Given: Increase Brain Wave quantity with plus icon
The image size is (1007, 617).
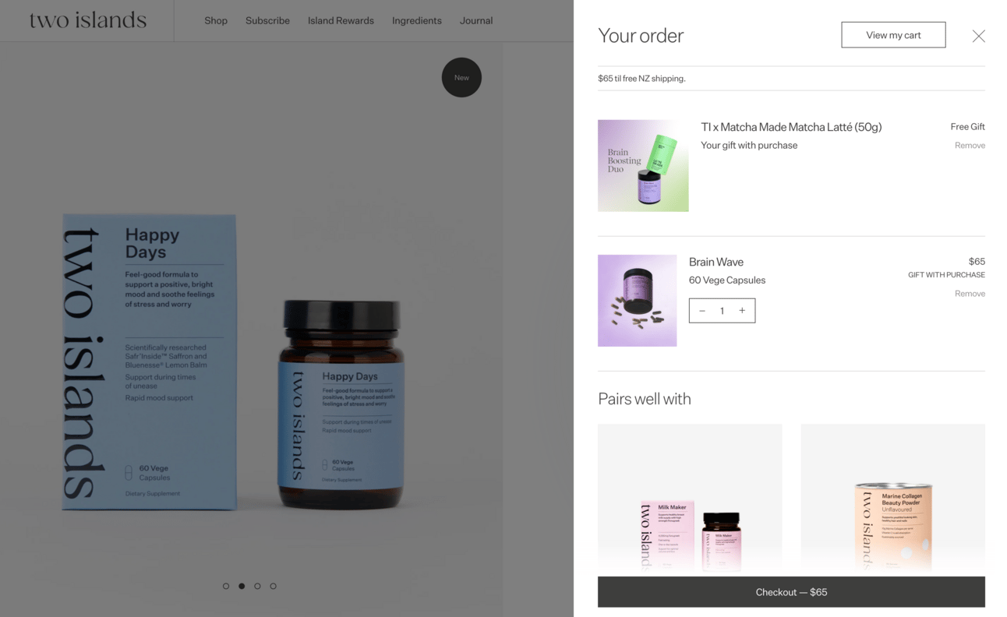Looking at the screenshot, I should (742, 311).
